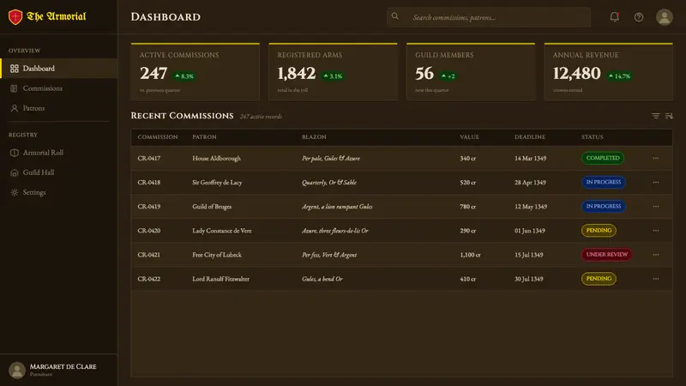Click the Pending badge for CR-0422

click(599, 278)
